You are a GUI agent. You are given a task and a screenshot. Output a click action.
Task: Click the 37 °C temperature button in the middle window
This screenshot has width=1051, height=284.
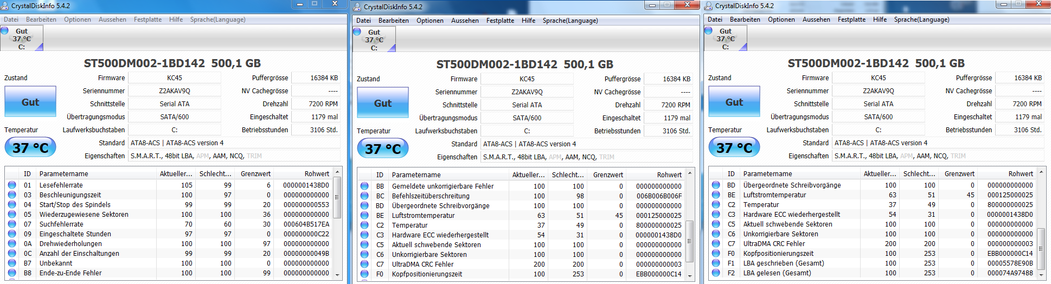[x=383, y=149]
